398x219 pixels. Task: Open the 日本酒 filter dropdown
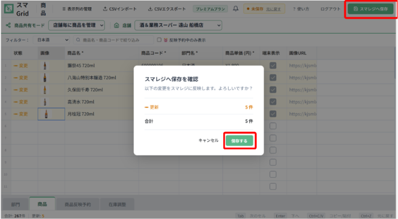coord(52,40)
